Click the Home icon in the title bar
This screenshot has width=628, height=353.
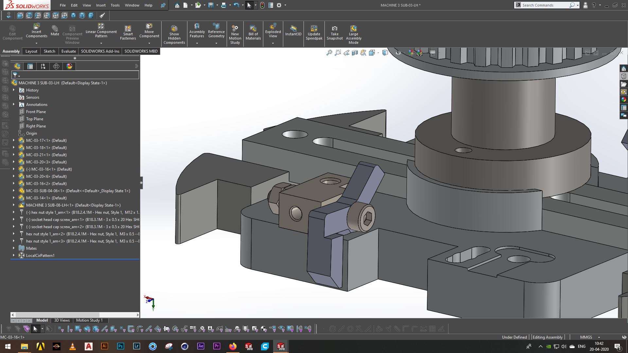177,5
